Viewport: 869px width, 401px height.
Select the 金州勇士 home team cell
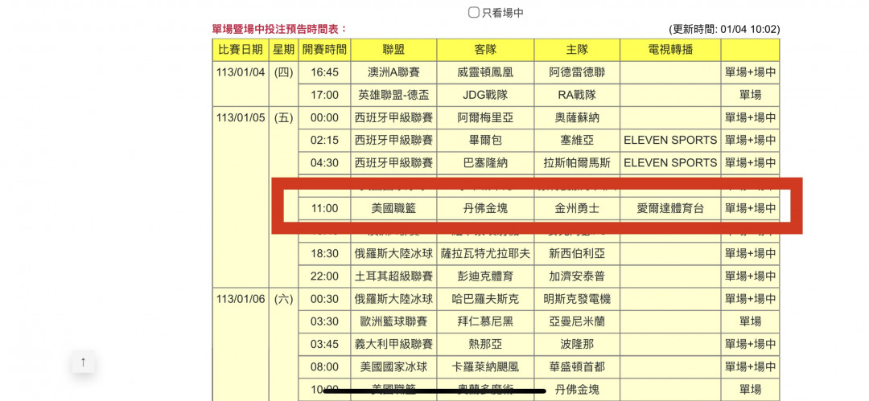577,208
